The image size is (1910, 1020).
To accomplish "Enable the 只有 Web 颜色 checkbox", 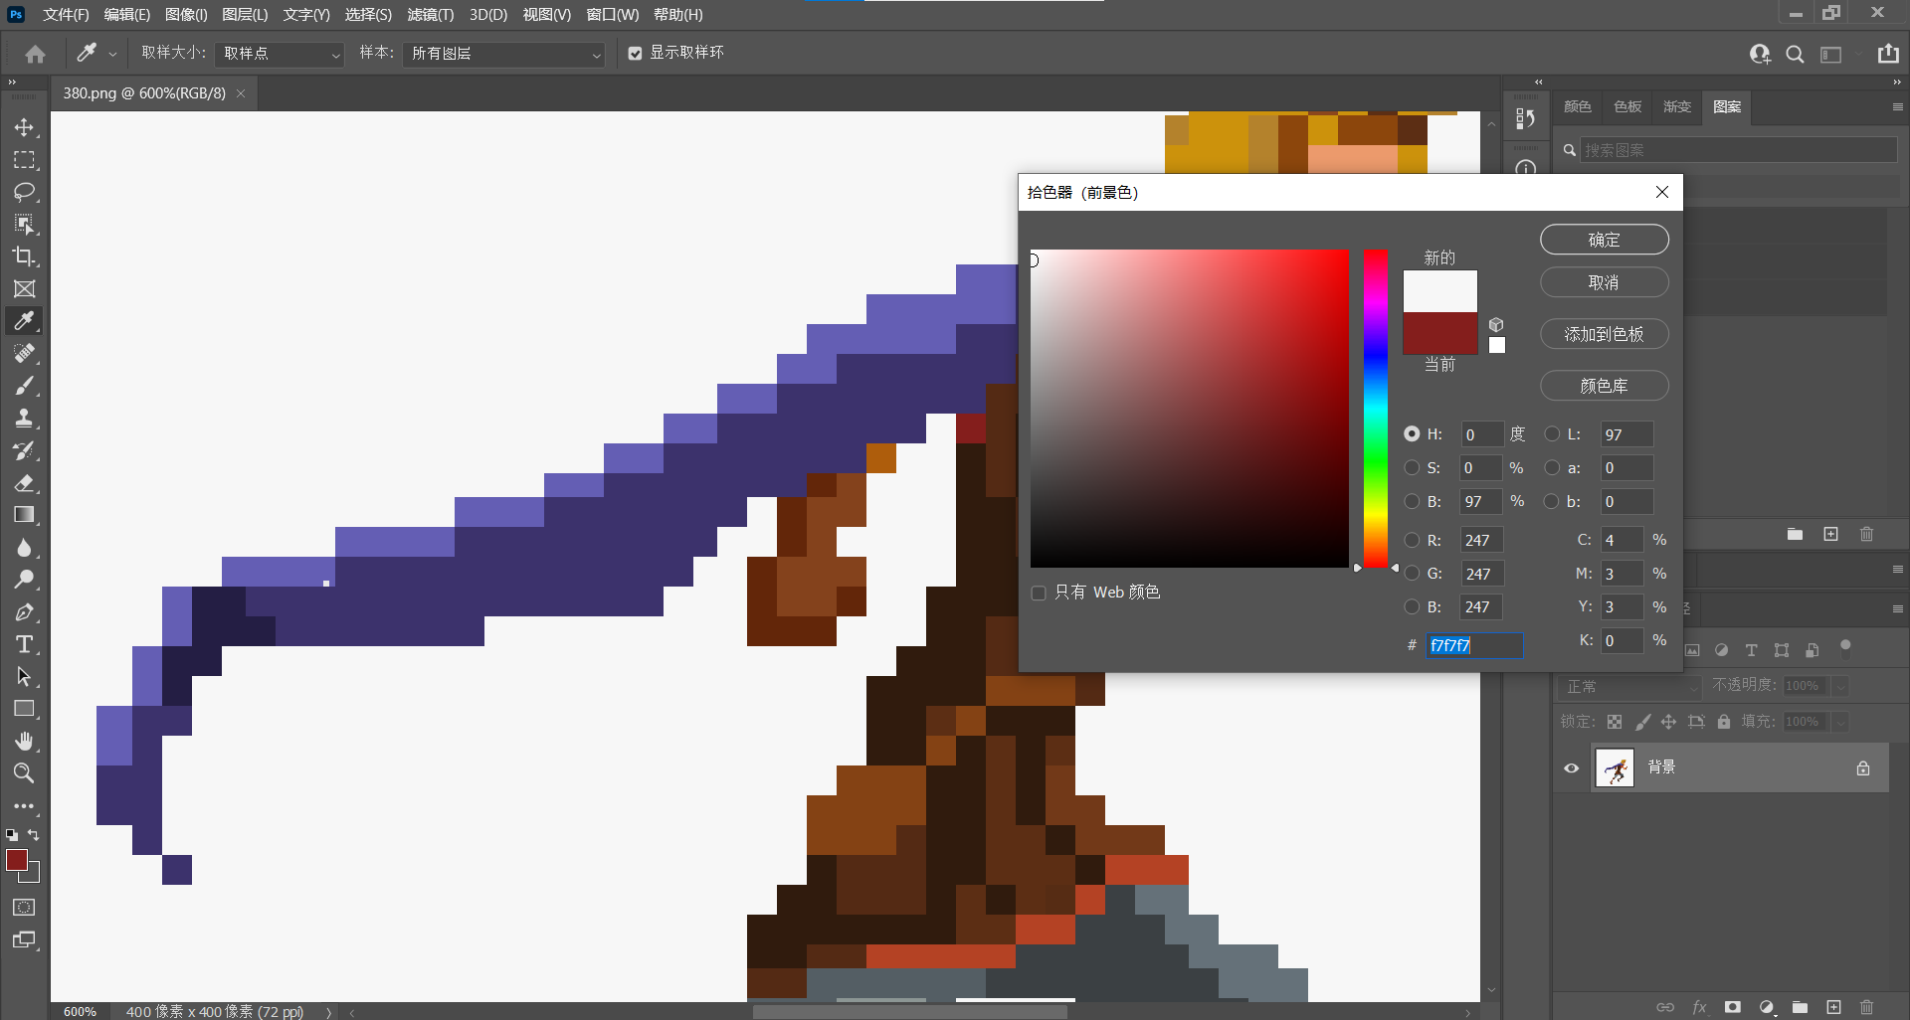I will tap(1039, 593).
